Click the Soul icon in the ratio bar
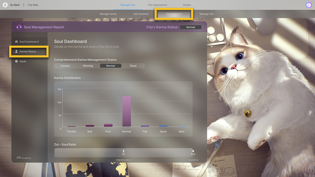The height and width of the screenshot is (177, 315). (193, 151)
